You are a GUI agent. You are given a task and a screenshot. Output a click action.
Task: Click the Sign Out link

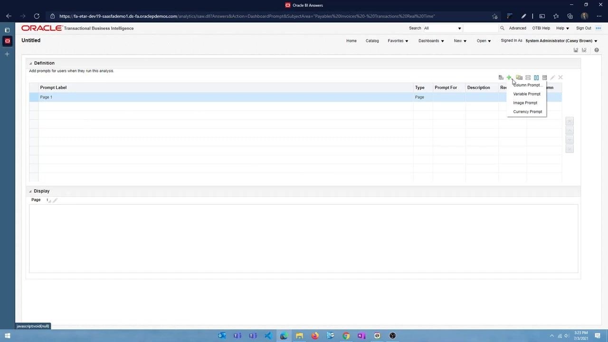584,28
